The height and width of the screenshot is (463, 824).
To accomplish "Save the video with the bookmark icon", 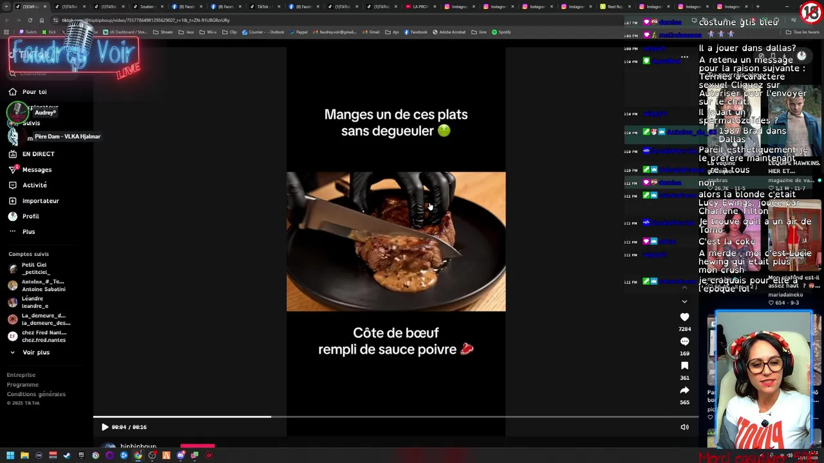I will click(684, 366).
